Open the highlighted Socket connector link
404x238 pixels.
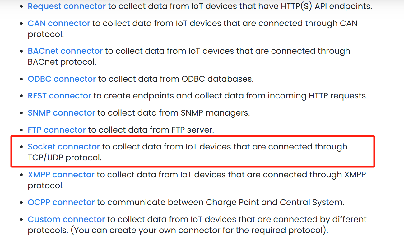point(64,147)
